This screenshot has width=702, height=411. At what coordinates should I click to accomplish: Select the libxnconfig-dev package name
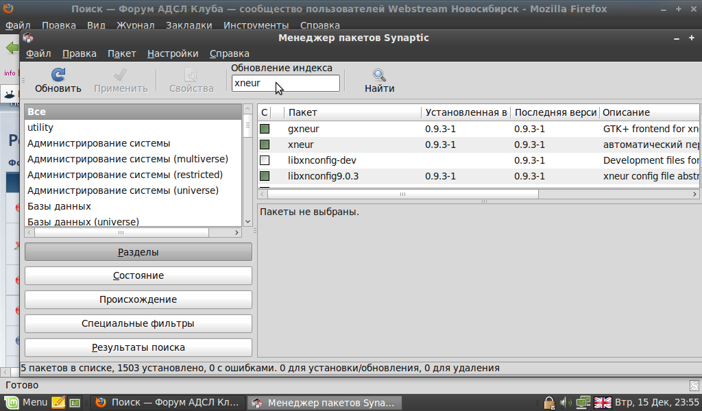[x=322, y=160]
